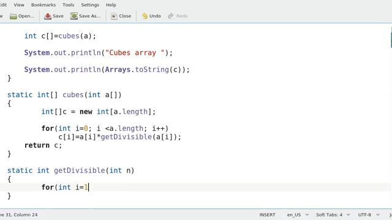Image resolution: width=392 pixels, height=220 pixels.
Task: Click the c[i]=a[i]*getDivisible line
Action: click(120, 137)
